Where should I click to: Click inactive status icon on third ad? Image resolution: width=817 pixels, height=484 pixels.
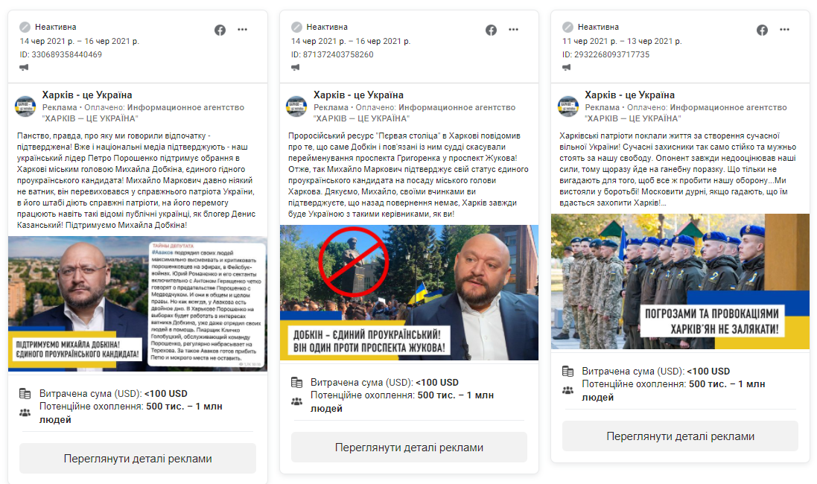[x=568, y=27]
